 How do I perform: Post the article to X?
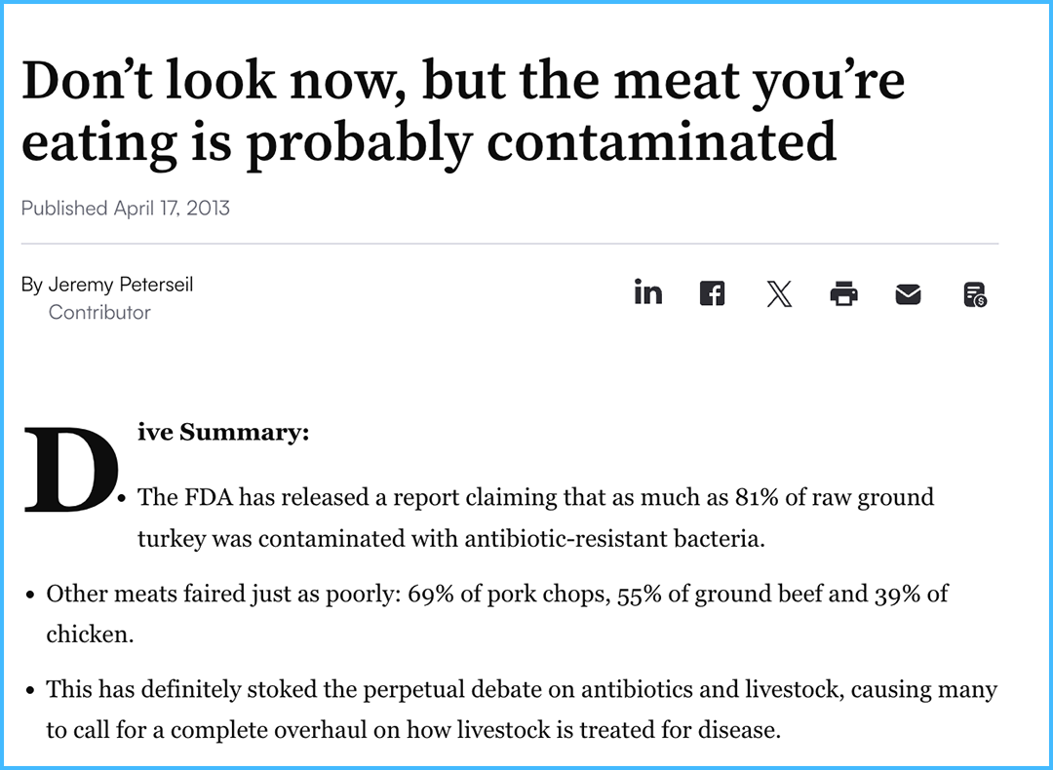point(778,293)
